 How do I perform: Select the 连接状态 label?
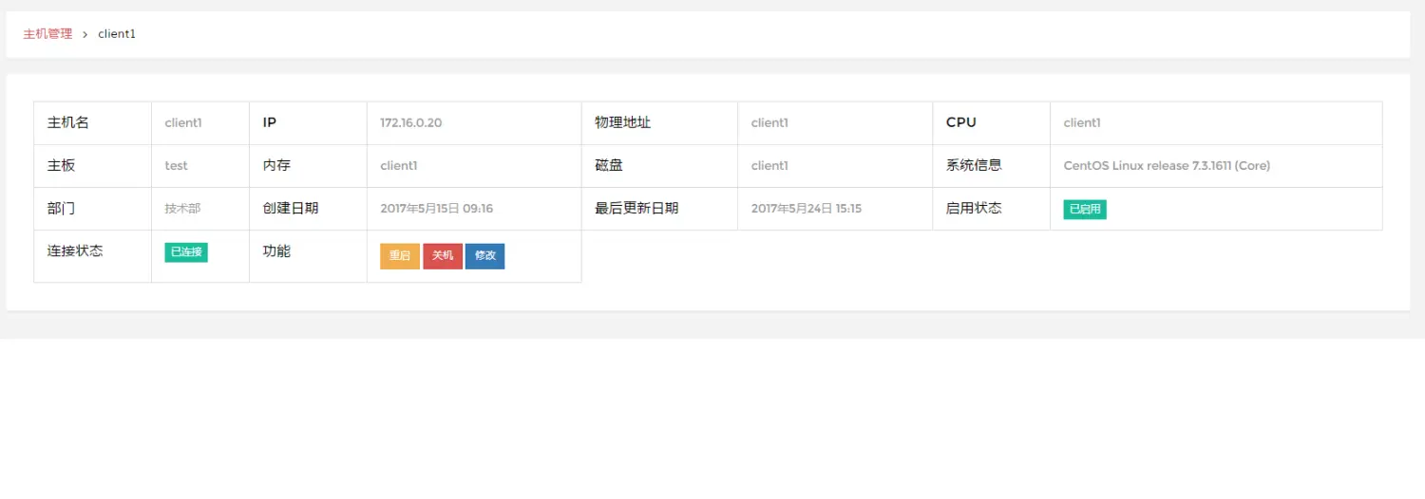(75, 251)
